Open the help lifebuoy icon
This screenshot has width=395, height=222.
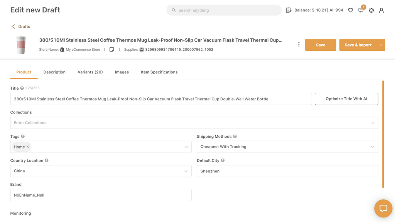click(371, 10)
